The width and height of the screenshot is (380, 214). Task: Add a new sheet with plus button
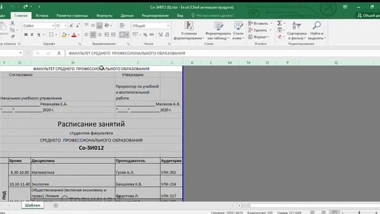56,206
